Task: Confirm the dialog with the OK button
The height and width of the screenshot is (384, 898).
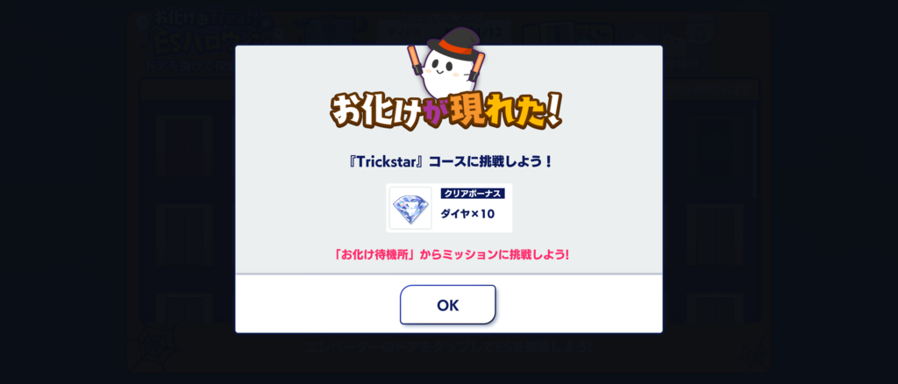Action: click(448, 305)
